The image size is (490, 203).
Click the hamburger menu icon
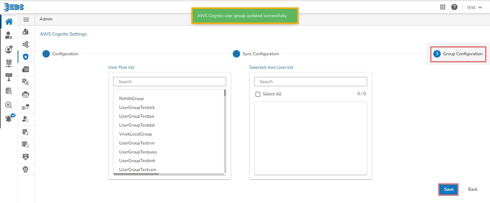point(26,19)
